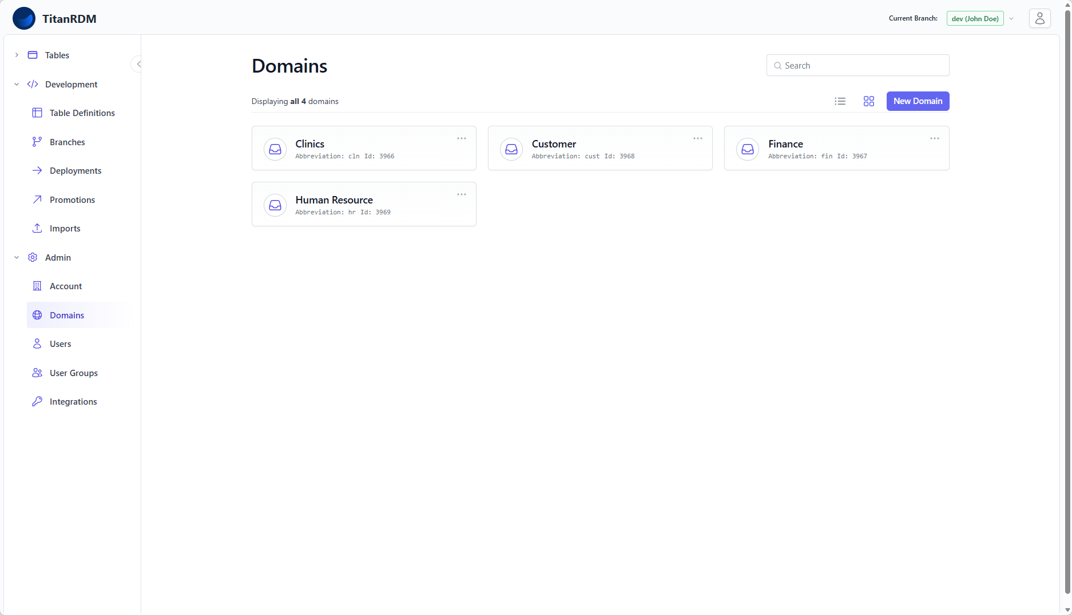Click the Promotions diagonal arrow icon

coord(37,199)
